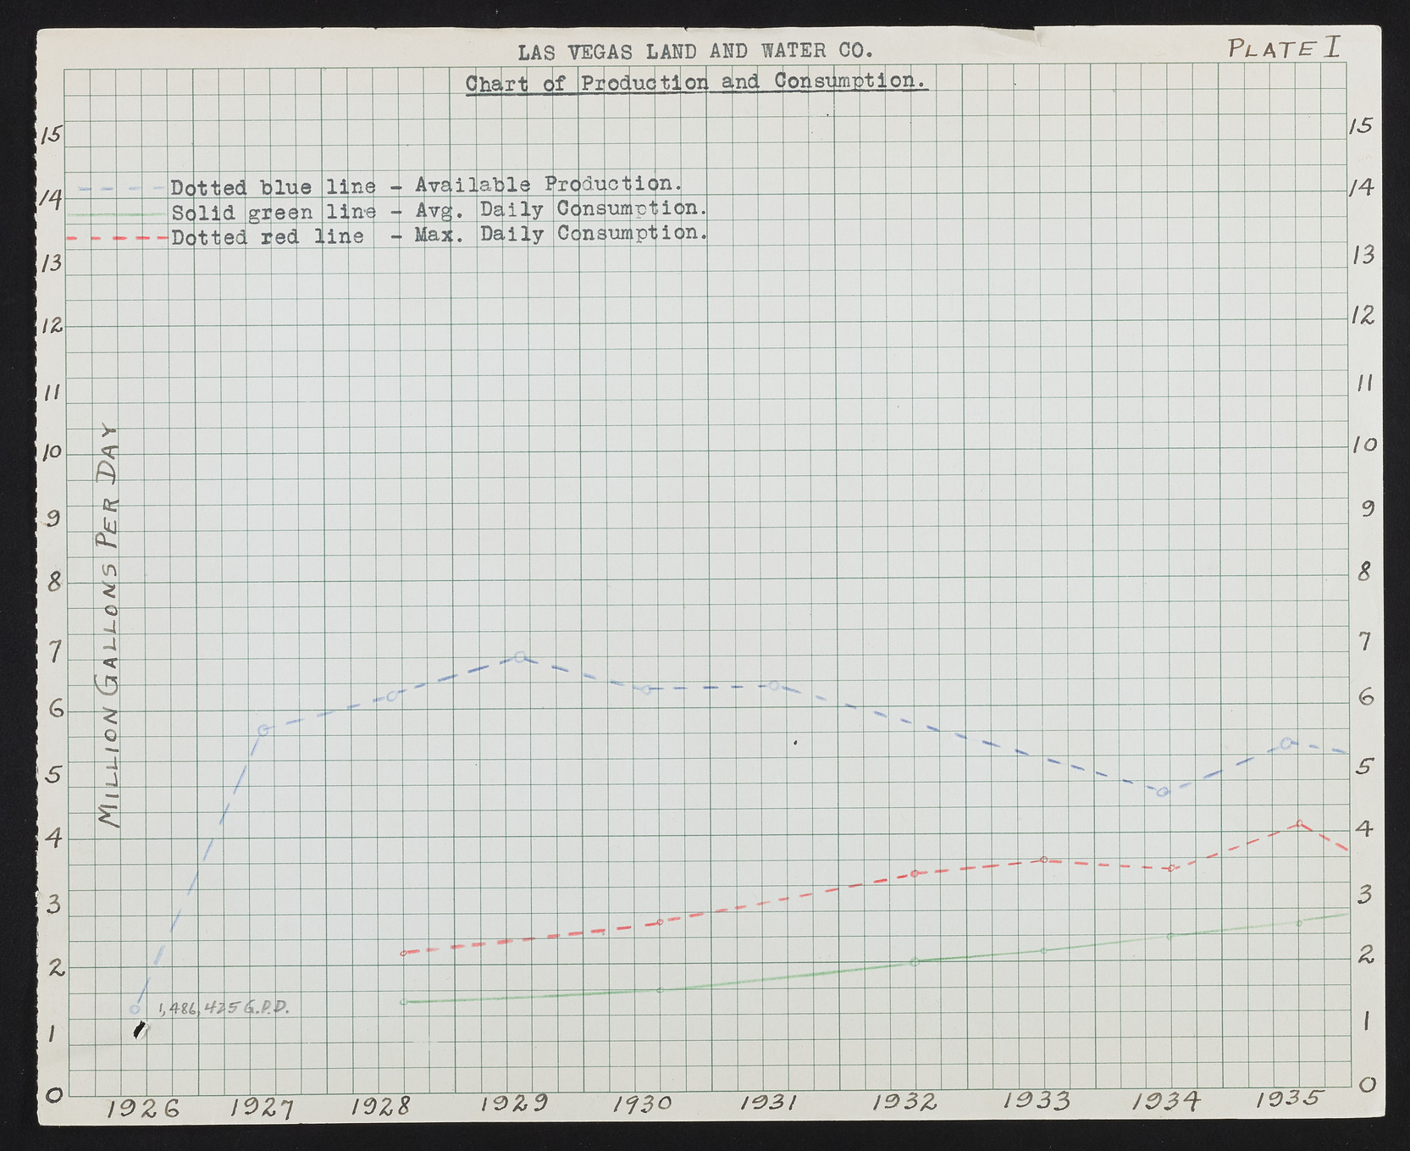1410x1151 pixels.
Task: Click the "1,486,425 G.P.D." annotation
Action: 224,1008
